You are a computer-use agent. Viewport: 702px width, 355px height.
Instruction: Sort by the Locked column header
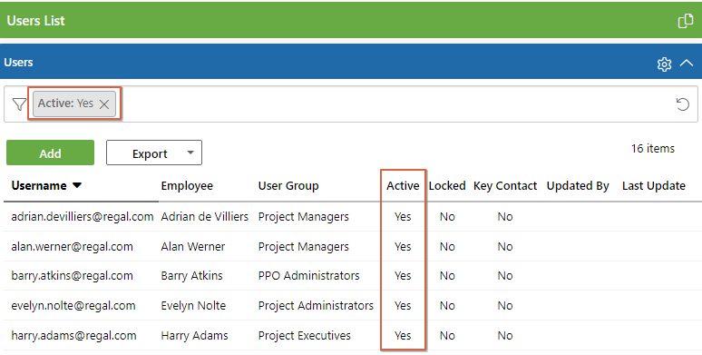tap(447, 185)
